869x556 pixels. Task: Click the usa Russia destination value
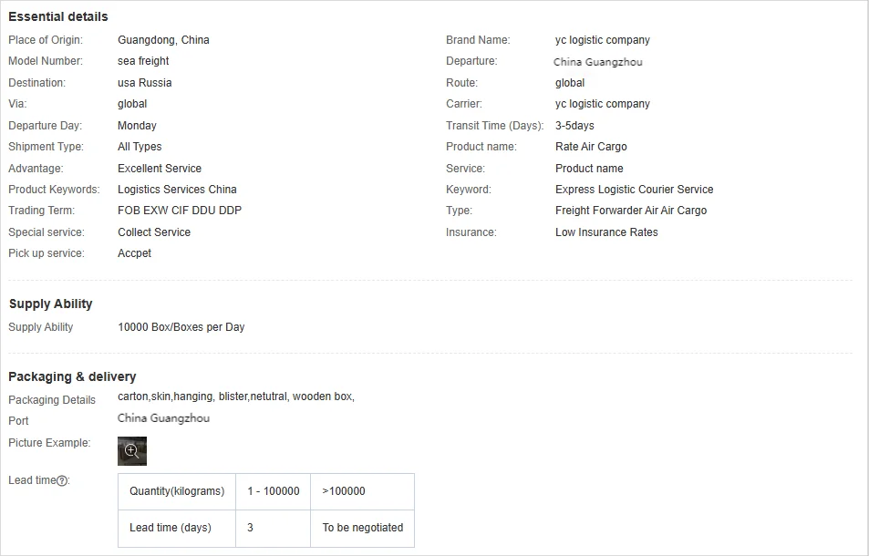tap(145, 83)
